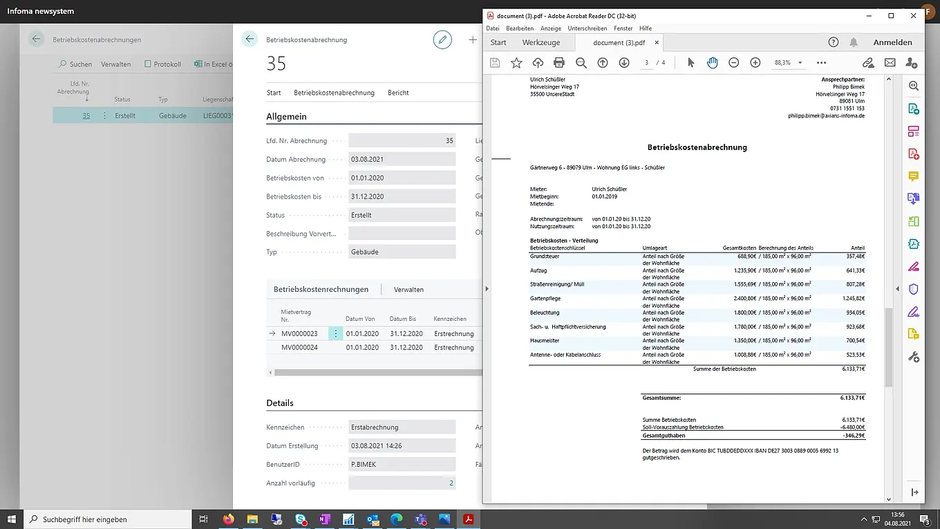Expand the left navigation pane arrow in Acrobat
This screenshot has height=529, width=940.
click(487, 288)
